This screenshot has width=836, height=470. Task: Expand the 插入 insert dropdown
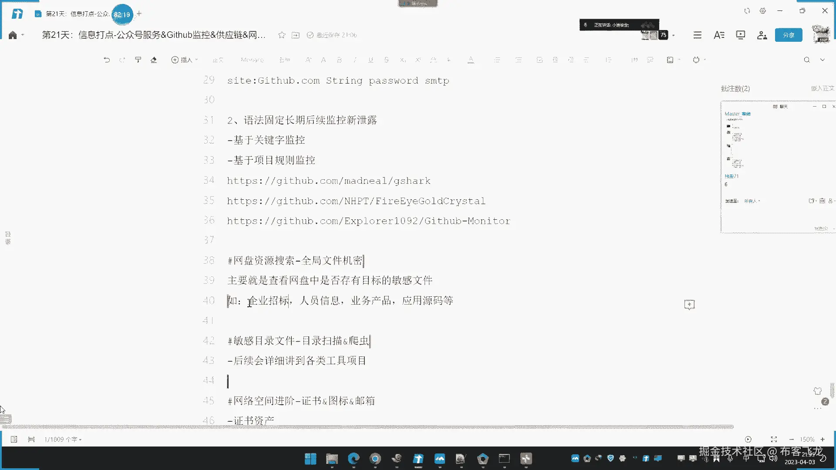185,60
